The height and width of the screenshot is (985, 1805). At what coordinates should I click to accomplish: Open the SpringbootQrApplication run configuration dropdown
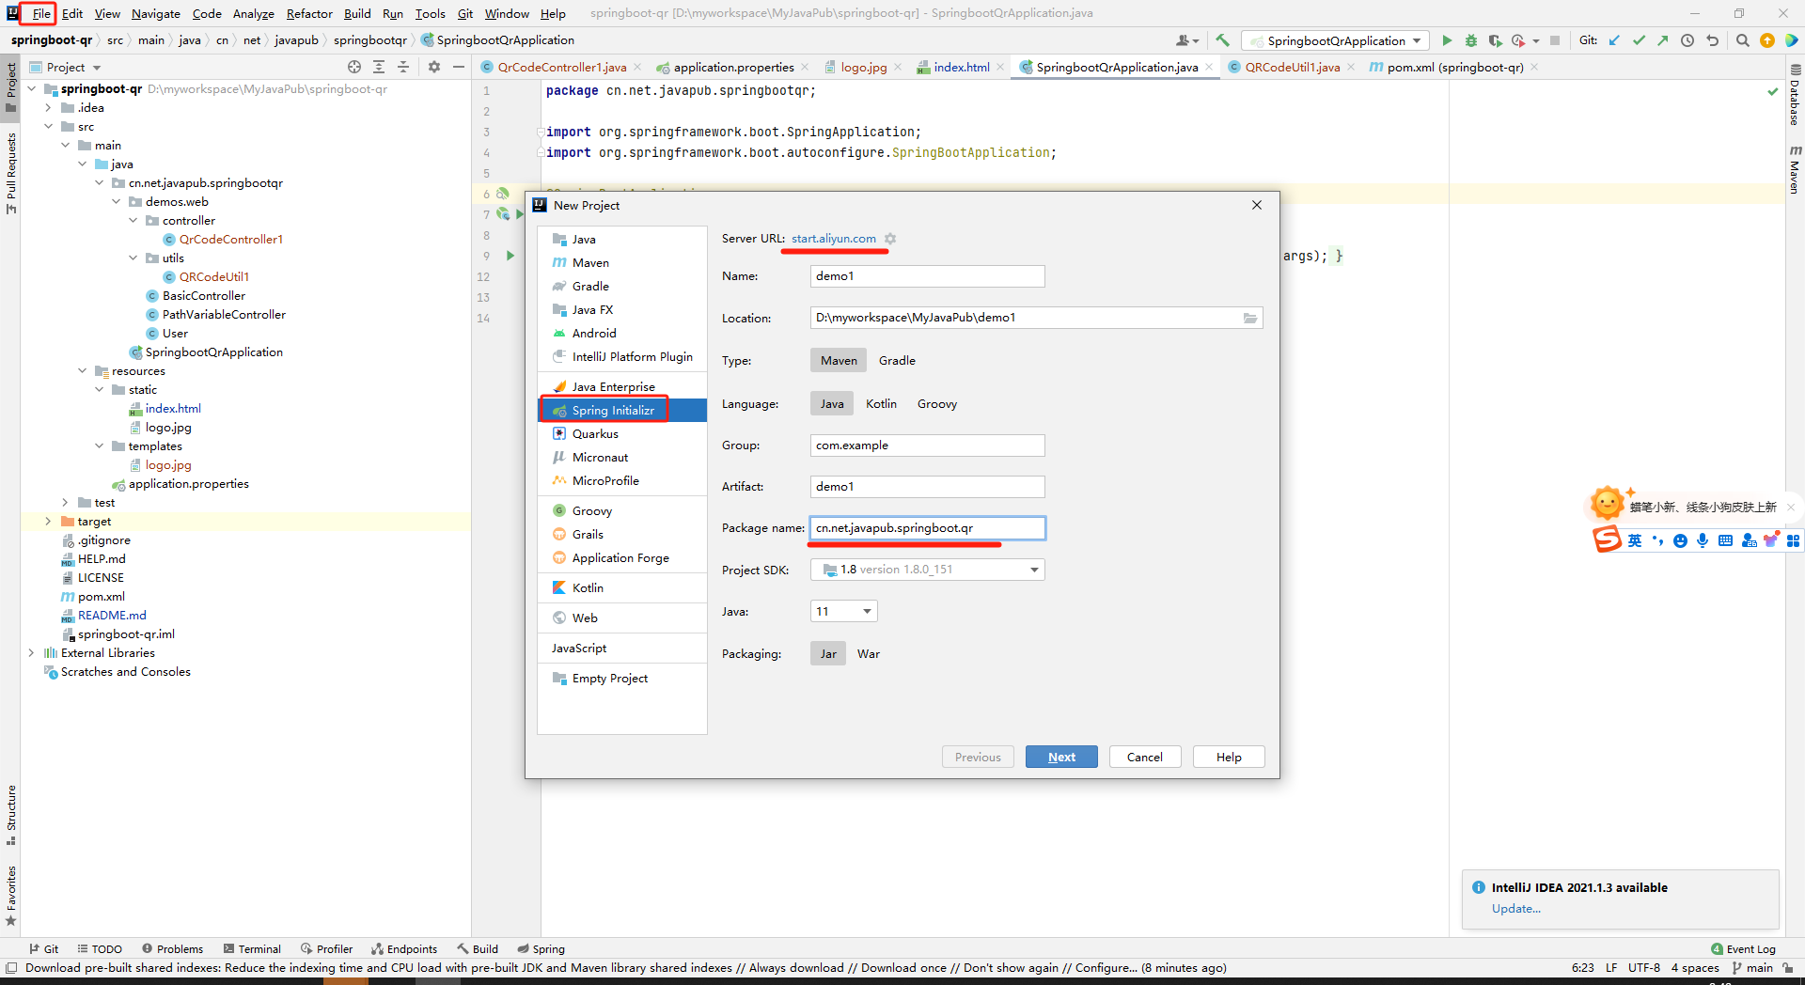point(1335,40)
